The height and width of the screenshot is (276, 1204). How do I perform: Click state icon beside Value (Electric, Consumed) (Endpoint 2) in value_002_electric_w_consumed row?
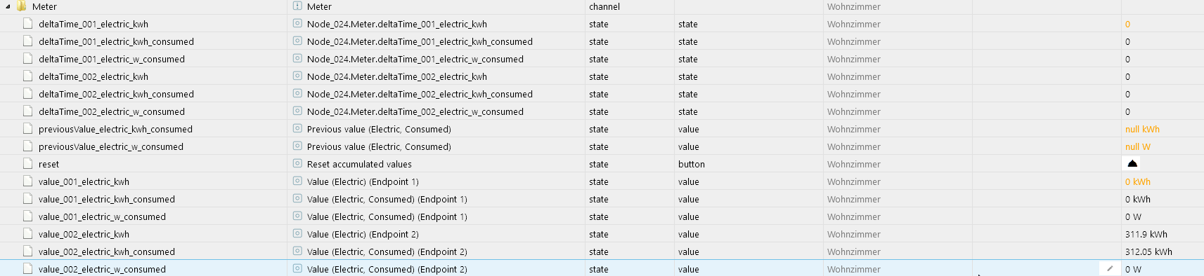[x=297, y=269]
